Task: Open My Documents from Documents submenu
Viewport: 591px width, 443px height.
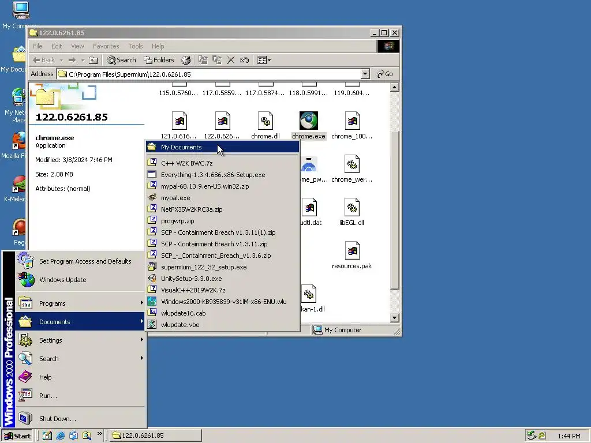Action: coord(222,147)
